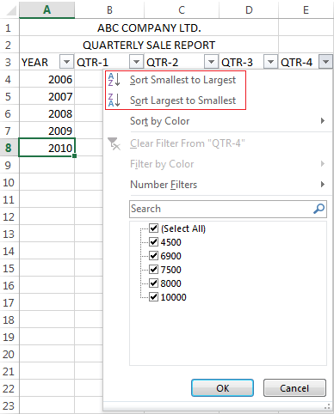Uncheck the (Select All) checkbox
Image resolution: width=334 pixels, height=414 pixels.
(153, 228)
